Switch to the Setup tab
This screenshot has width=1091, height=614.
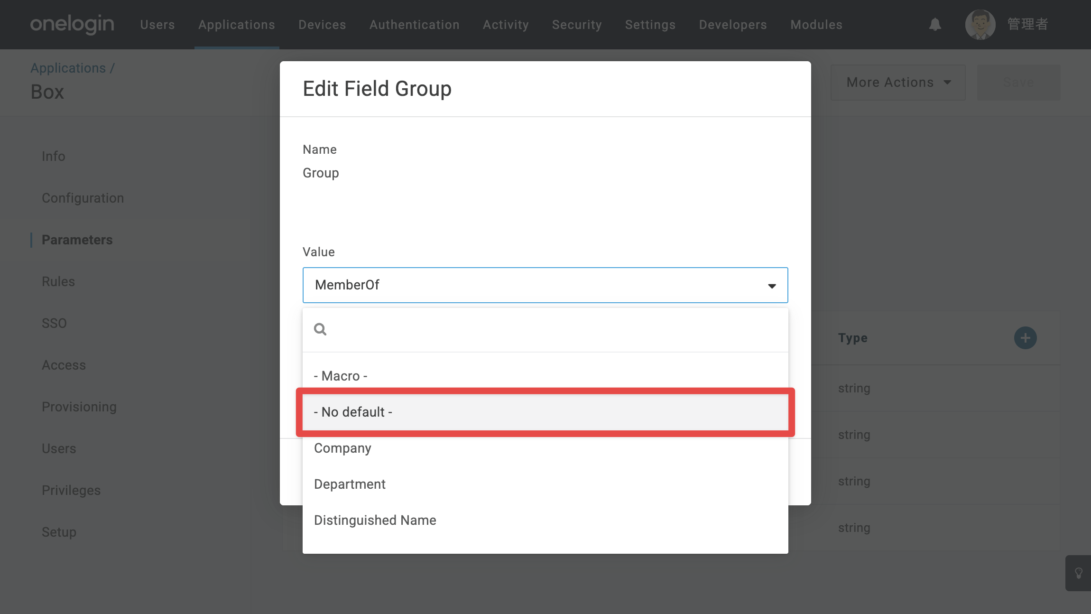tap(59, 532)
